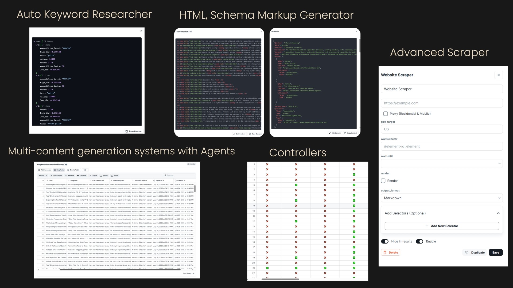Click Edit Content under Top Content HTML
This screenshot has width=513, height=288.
point(239,134)
